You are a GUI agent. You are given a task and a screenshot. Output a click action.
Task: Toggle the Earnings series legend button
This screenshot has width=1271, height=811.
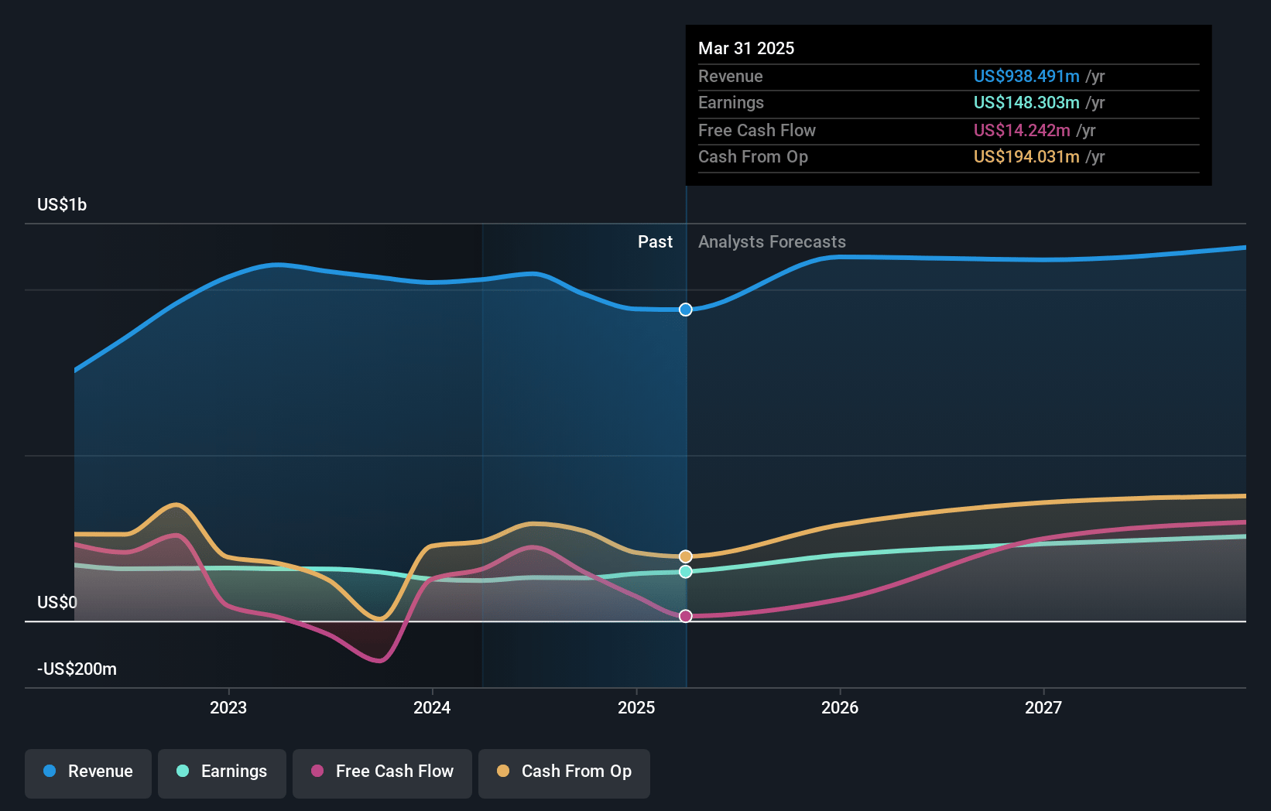tap(222, 773)
